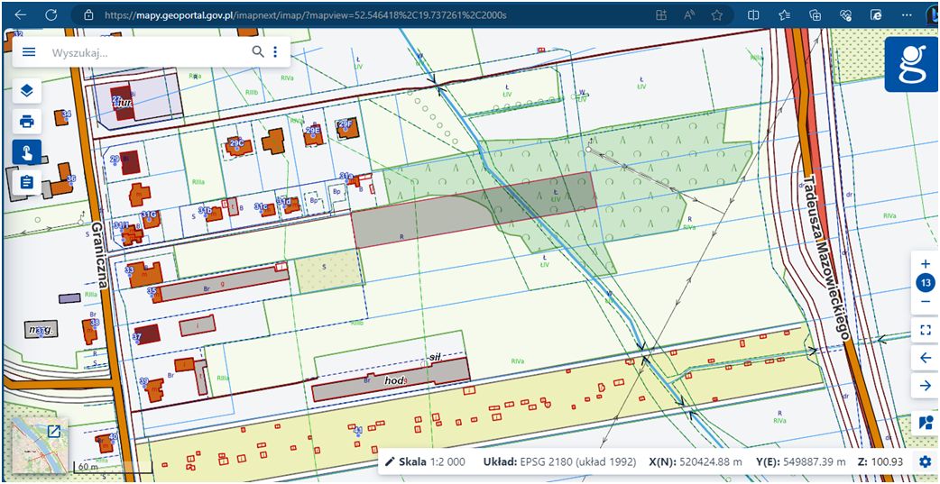This screenshot has height=484, width=940.
Task: Click the browser back arrow
Action: tap(20, 14)
